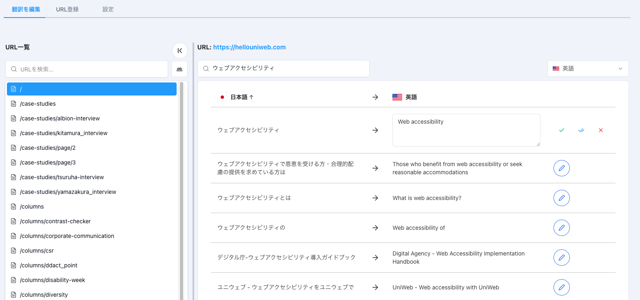Edit 'UniWeb - Web accessibility with UniWeb' translation

(562, 287)
